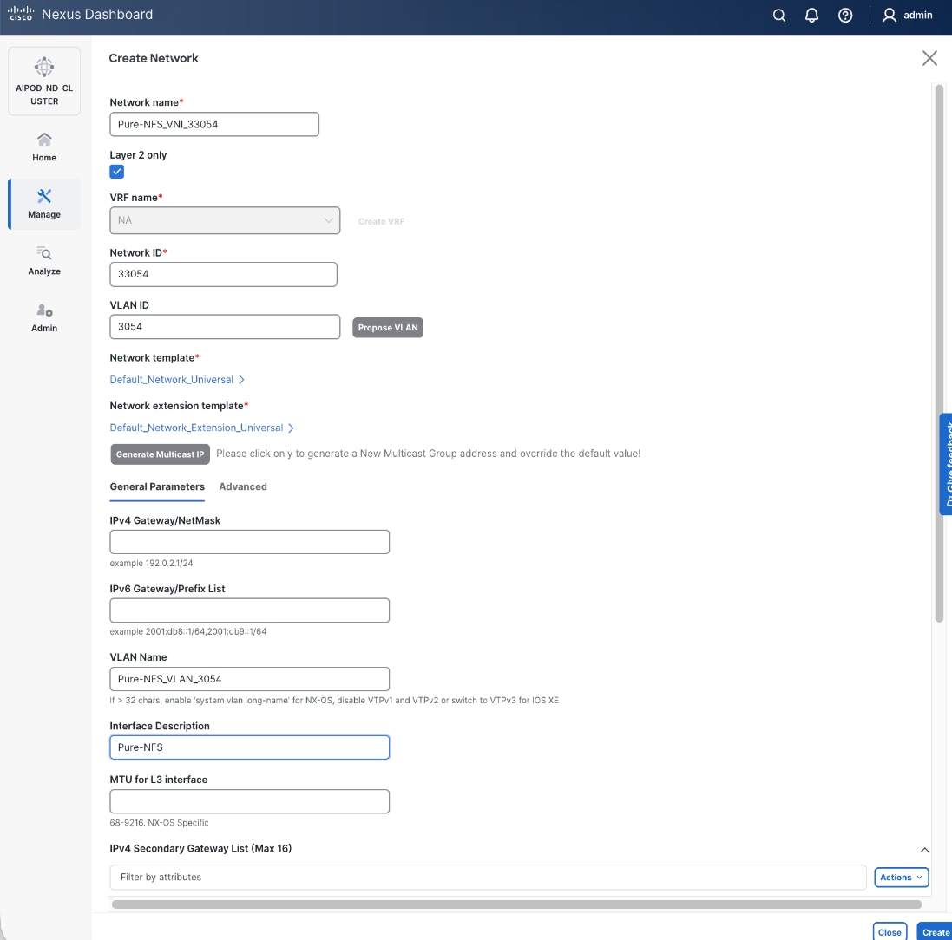Click Generate Multicast IP
This screenshot has width=952, height=940.
pos(160,454)
